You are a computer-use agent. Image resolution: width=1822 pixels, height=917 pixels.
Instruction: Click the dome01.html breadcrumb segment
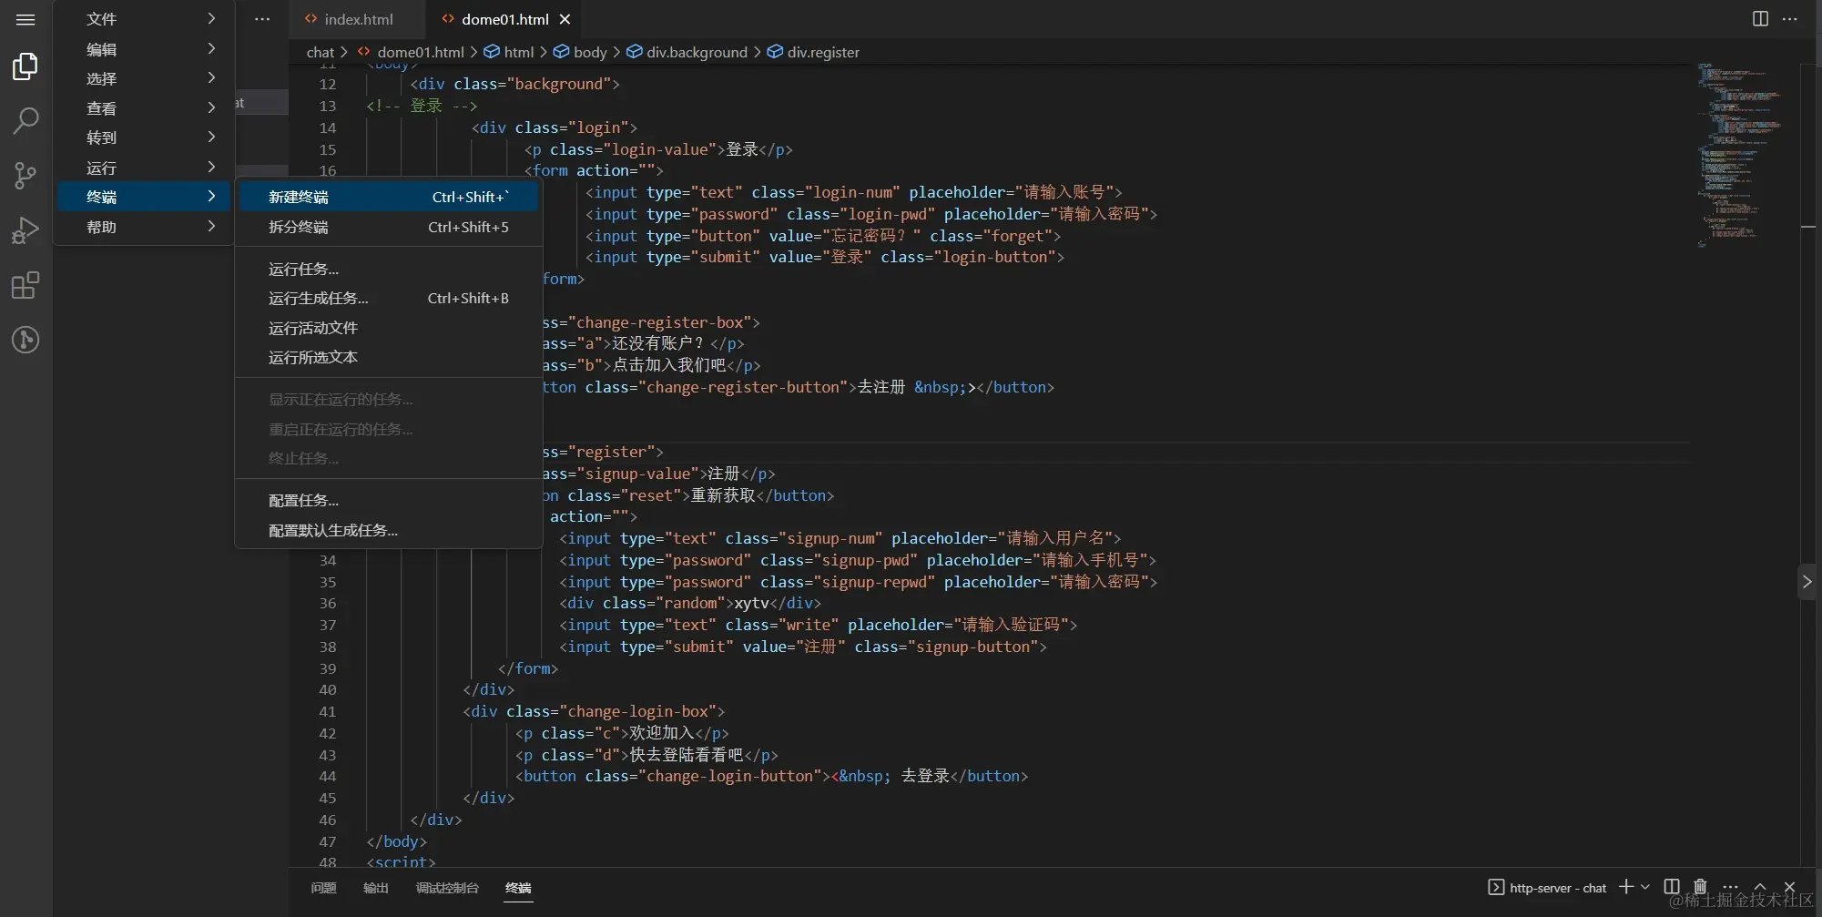tap(411, 52)
